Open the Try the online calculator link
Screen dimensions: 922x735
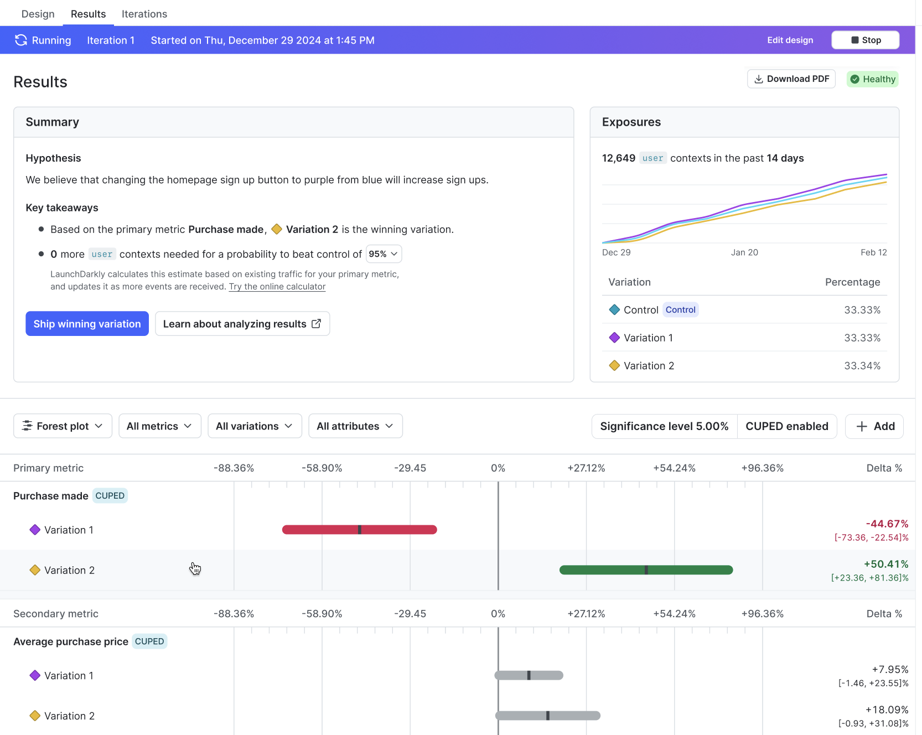277,287
